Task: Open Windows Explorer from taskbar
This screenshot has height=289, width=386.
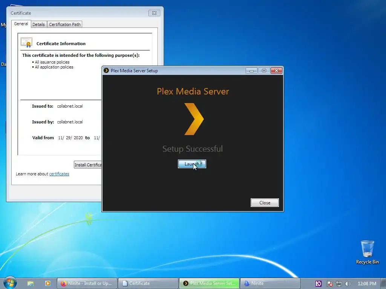Action: [x=31, y=283]
